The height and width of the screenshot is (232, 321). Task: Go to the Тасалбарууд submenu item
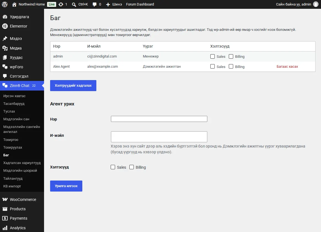(14, 104)
